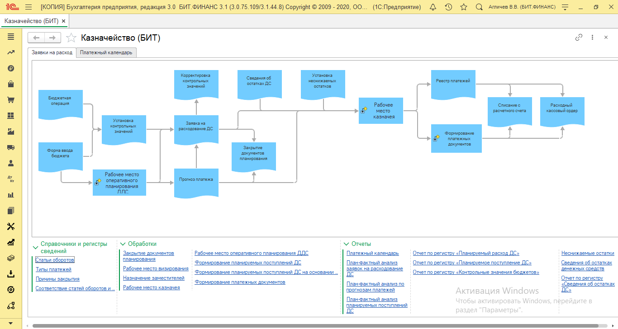Click the search magnifier in title bar
This screenshot has width=618, height=329.
click(x=479, y=7)
